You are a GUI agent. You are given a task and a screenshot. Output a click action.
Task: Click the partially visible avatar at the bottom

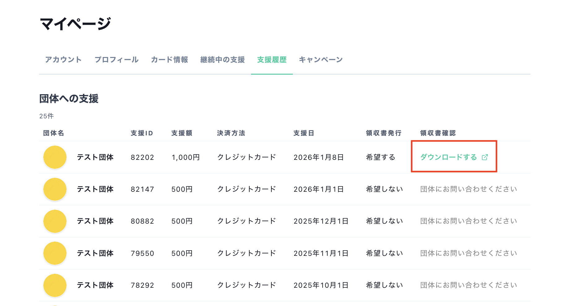pos(55,305)
